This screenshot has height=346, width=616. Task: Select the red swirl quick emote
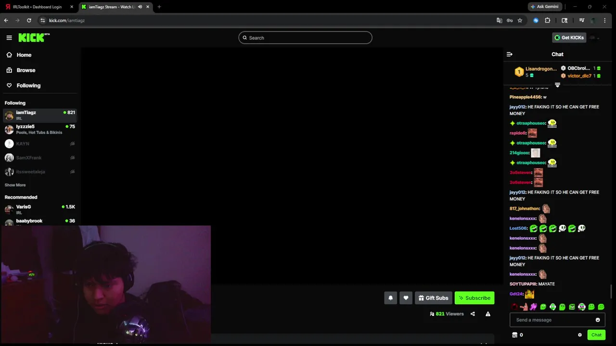point(514,307)
